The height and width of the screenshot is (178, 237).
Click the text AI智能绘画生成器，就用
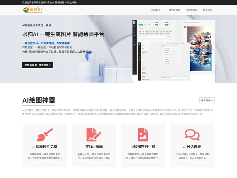coord(37,25)
